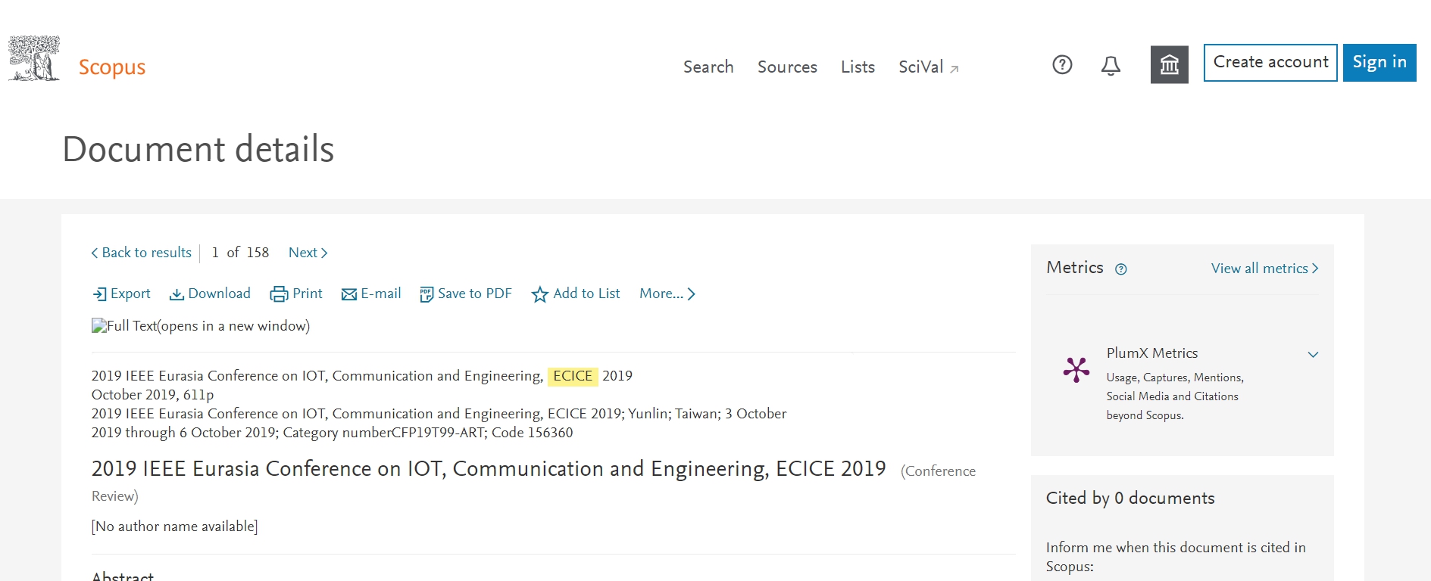
Task: Click the document title ECICE 2019 heading
Action: (x=489, y=469)
